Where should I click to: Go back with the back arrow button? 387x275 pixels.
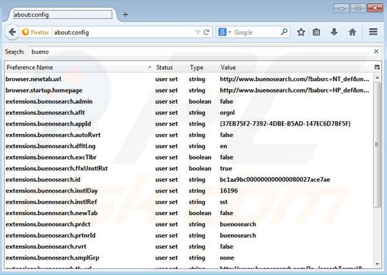click(x=12, y=32)
